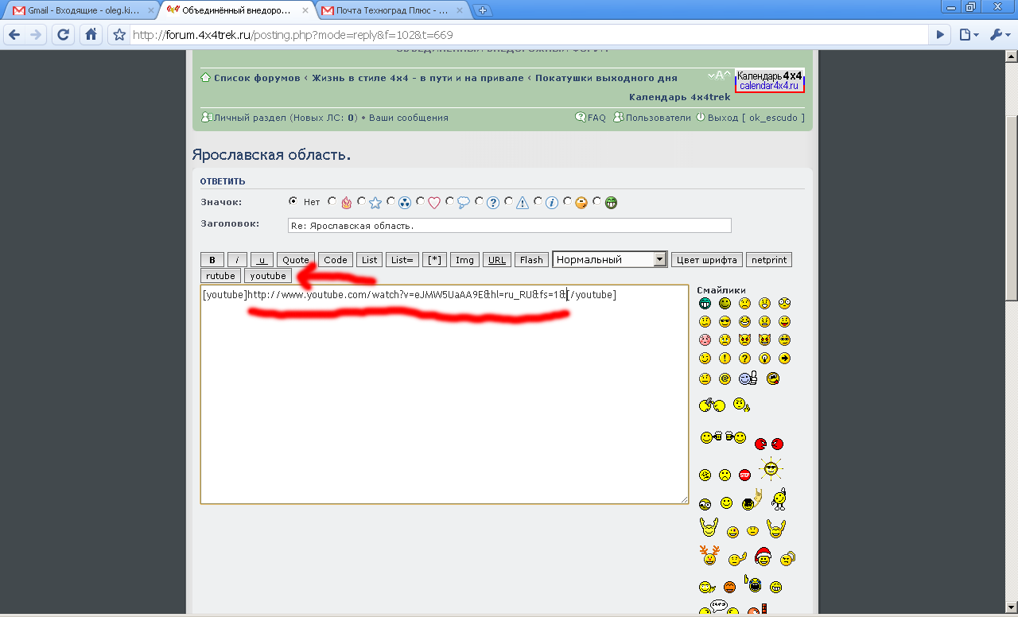
Task: Click the Цвет шрифта font color button
Action: click(x=707, y=260)
